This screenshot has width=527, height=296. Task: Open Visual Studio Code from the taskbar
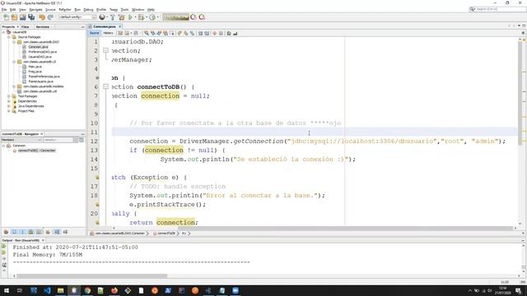pos(47,290)
